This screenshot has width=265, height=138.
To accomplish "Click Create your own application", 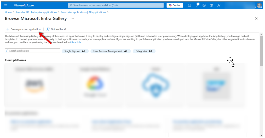I will [23, 29].
